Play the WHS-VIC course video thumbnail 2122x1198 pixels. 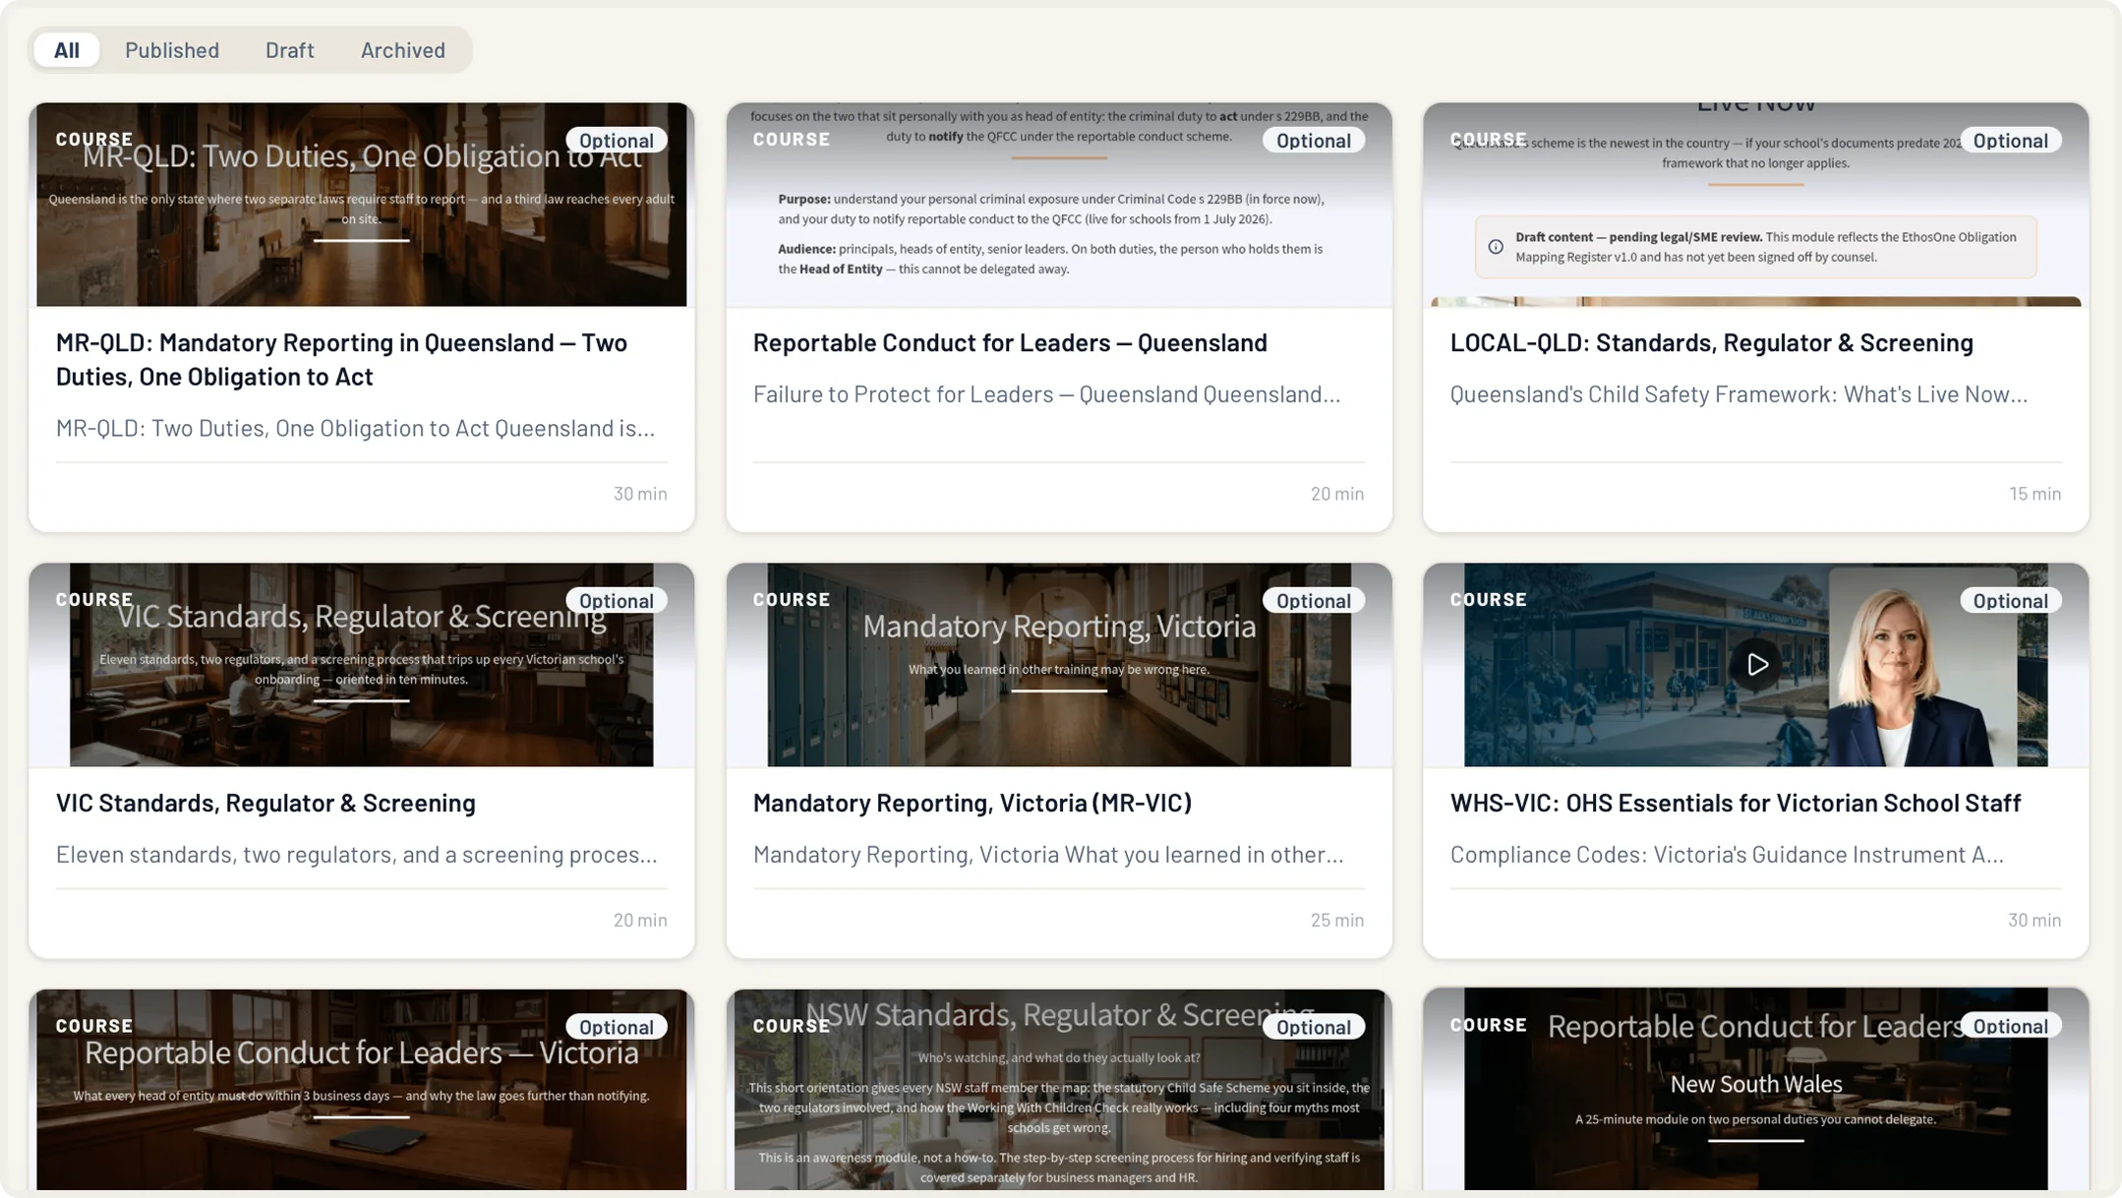(x=1756, y=665)
